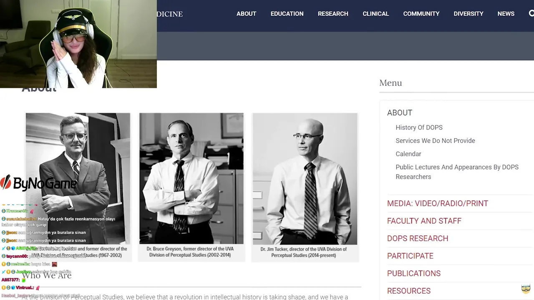The height and width of the screenshot is (300, 534).
Task: Open the COMMUNITY navigation item
Action: (421, 14)
